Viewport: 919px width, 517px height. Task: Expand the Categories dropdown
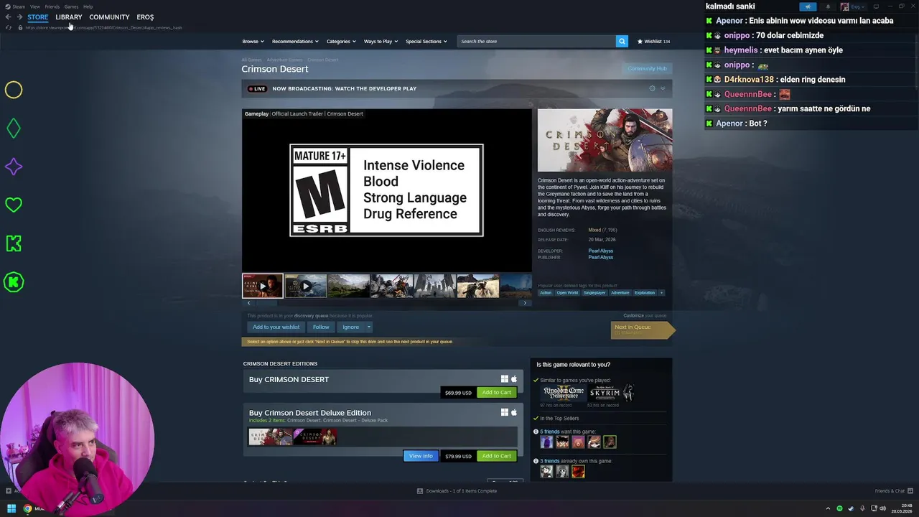click(x=341, y=41)
